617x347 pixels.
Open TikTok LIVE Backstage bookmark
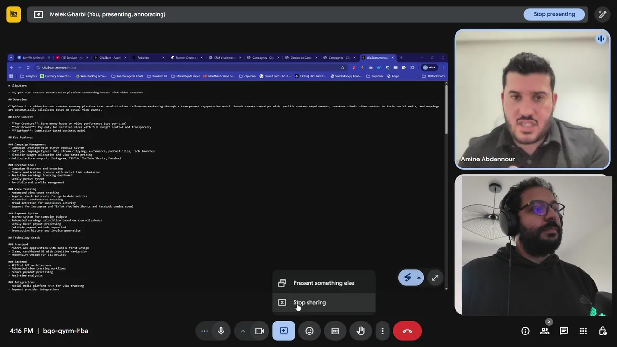click(x=311, y=76)
